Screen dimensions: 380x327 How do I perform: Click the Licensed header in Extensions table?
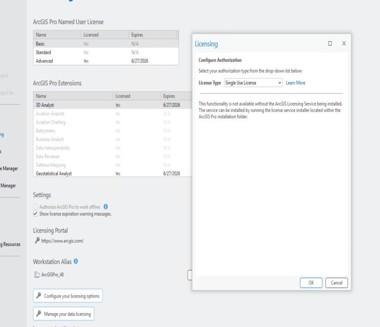(136, 96)
